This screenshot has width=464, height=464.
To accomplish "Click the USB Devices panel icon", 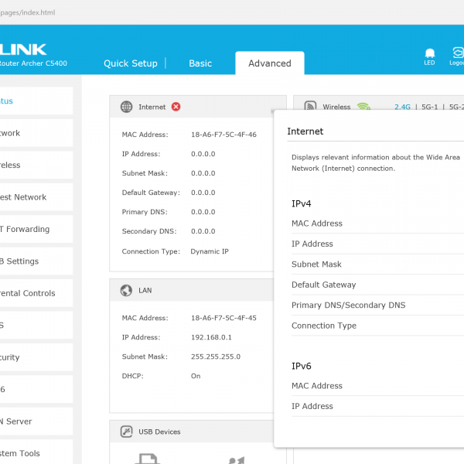I will pyautogui.click(x=126, y=432).
